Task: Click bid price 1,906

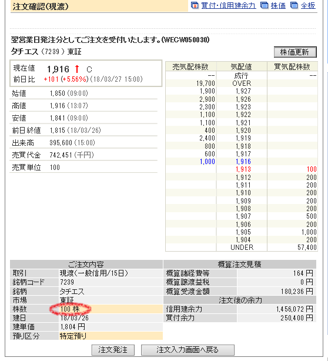Action: point(243,224)
